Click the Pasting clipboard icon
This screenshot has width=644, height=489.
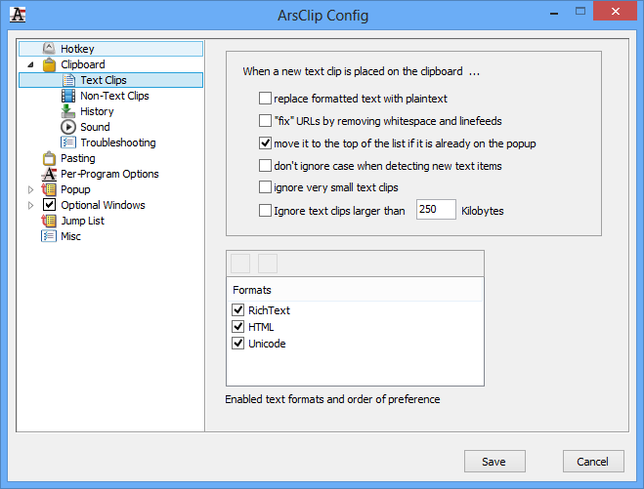(49, 158)
